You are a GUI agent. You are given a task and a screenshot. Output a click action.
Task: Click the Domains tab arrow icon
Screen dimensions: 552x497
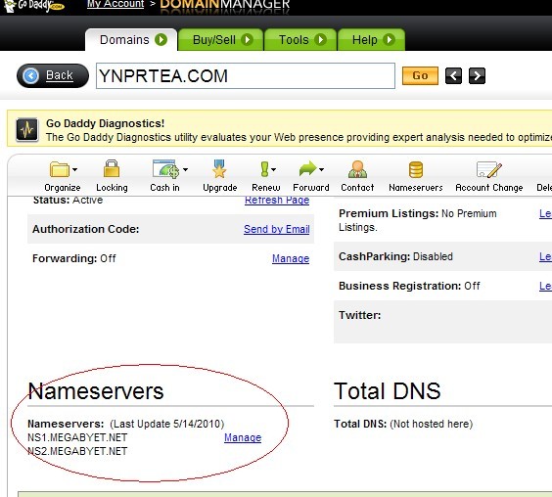161,40
